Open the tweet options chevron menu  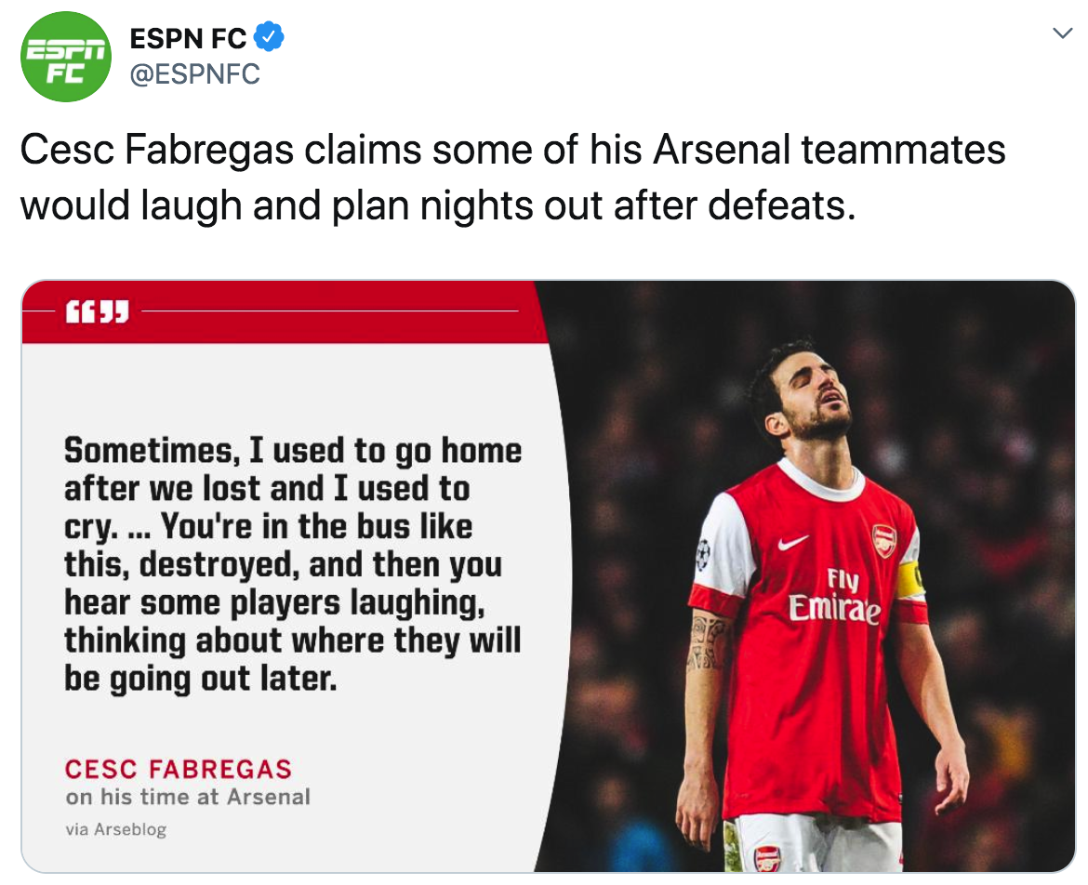[1061, 34]
